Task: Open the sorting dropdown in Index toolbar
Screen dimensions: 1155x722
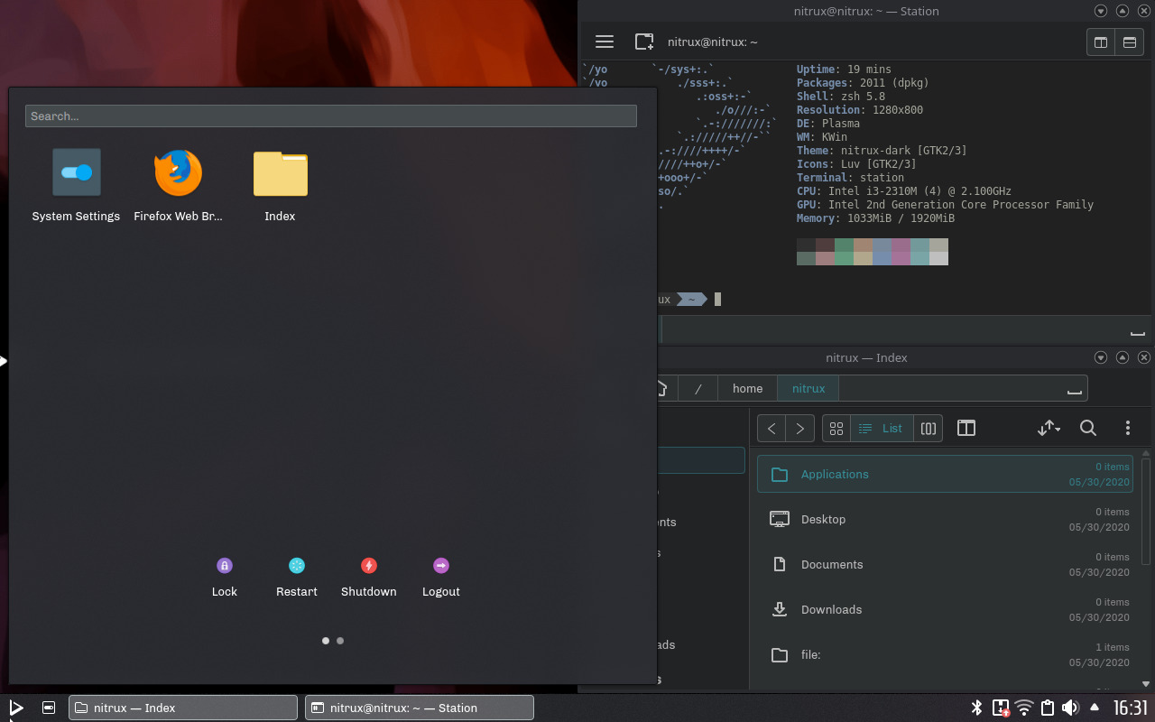Action: 1049,428
